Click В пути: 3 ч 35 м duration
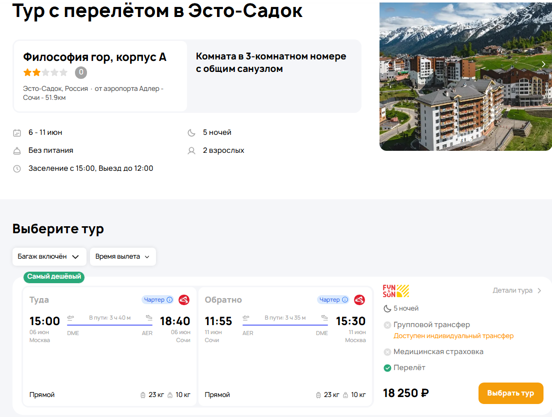The width and height of the screenshot is (552, 417). pos(285,318)
